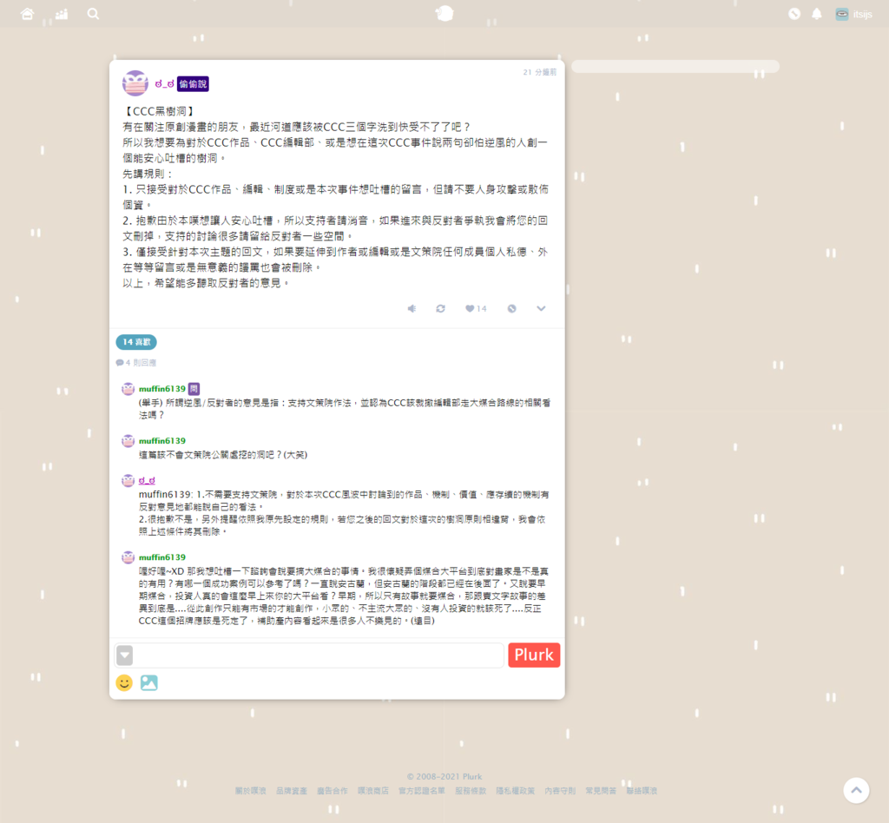Open the 服務條款 footer link
The image size is (889, 823).
[471, 791]
